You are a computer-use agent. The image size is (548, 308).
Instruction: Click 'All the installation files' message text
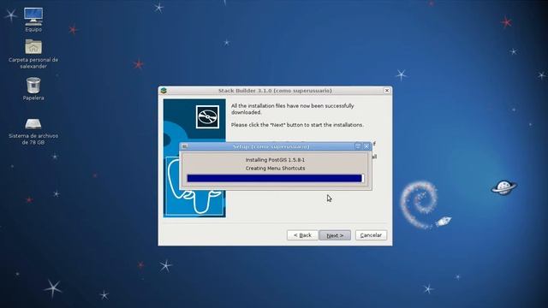tap(292, 109)
